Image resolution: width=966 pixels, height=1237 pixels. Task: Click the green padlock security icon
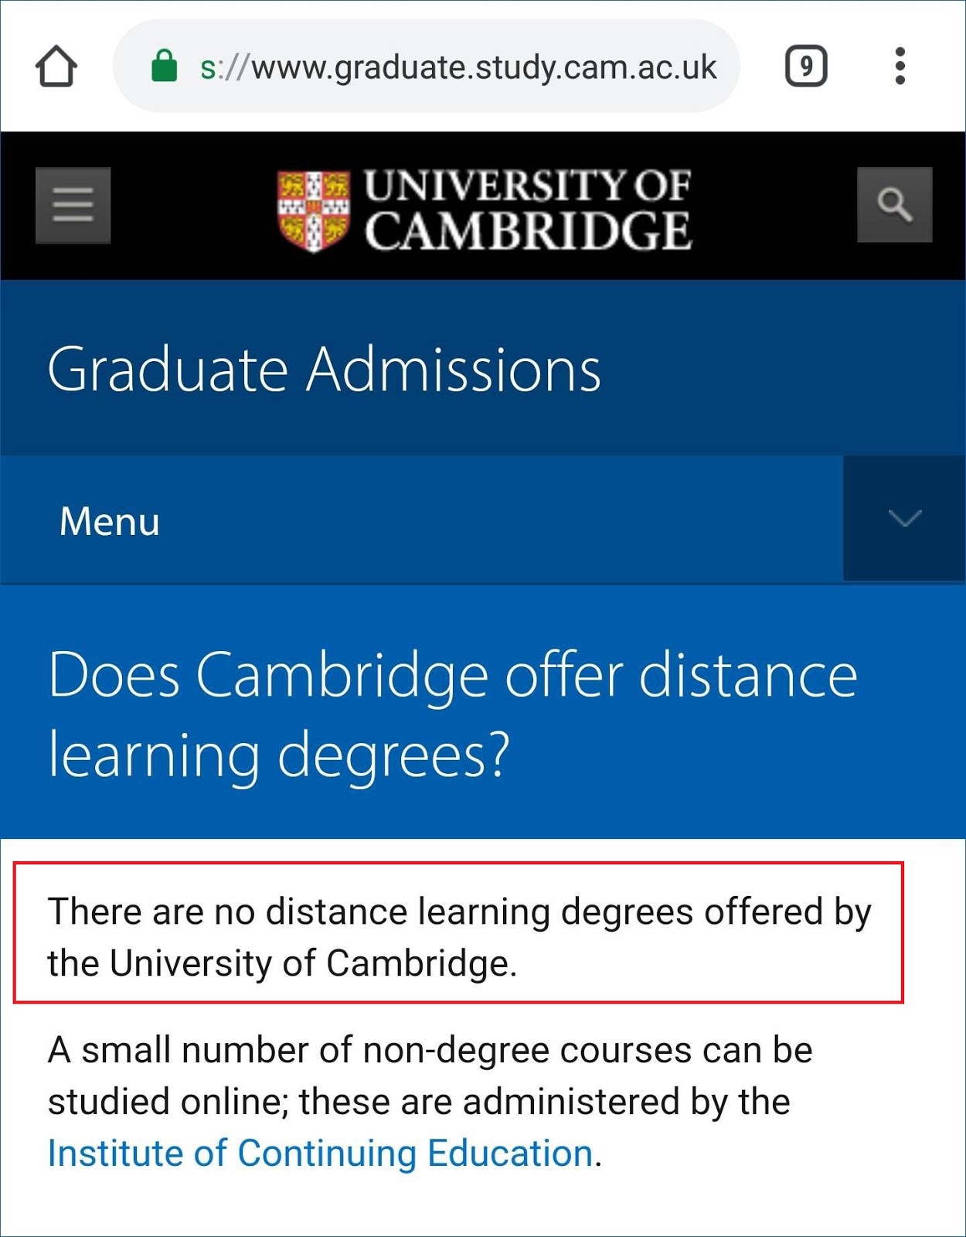click(164, 66)
